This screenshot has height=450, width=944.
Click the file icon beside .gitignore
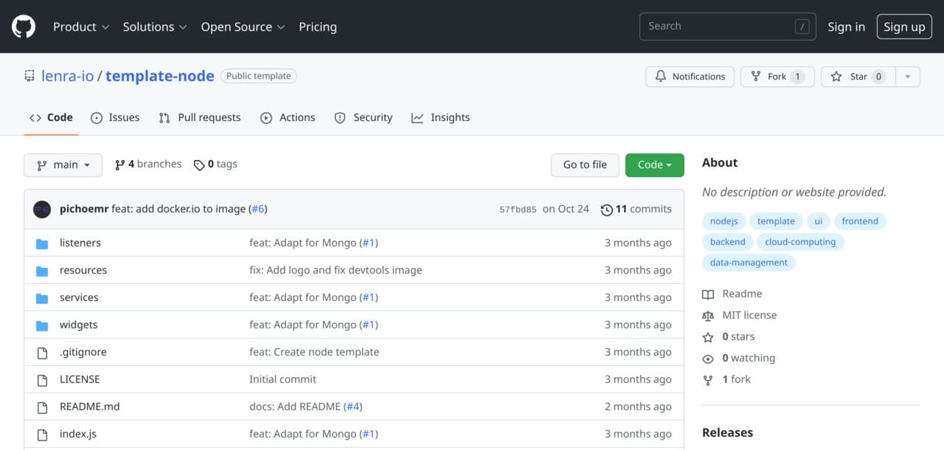[x=42, y=353]
